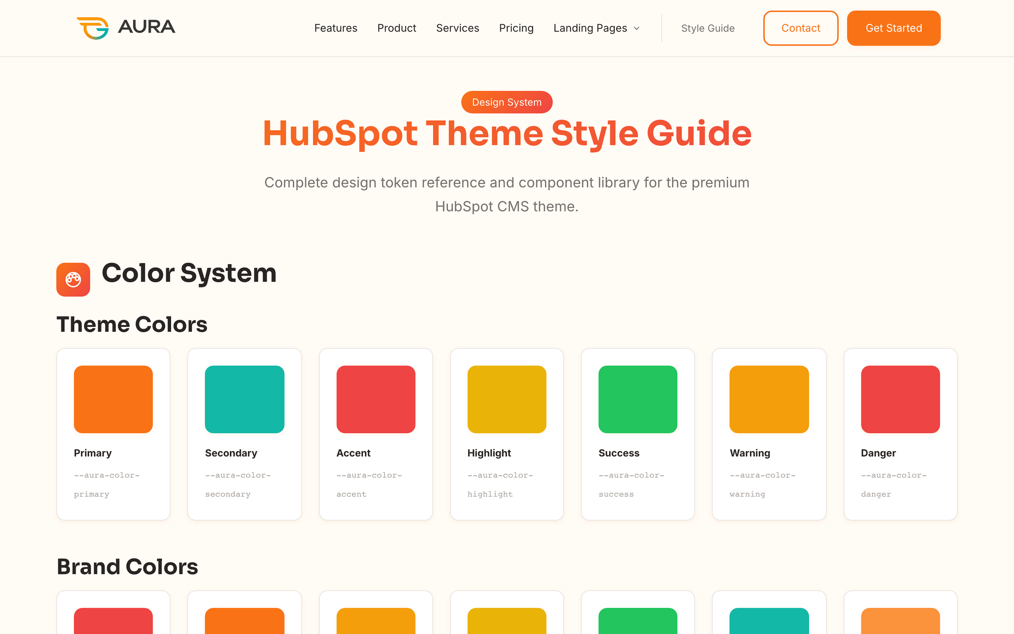
Task: Go to the Services page
Action: pyautogui.click(x=458, y=28)
